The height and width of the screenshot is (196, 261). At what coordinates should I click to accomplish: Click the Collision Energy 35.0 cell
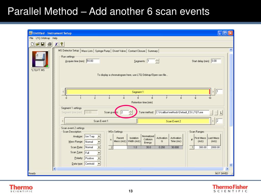click(x=148, y=147)
